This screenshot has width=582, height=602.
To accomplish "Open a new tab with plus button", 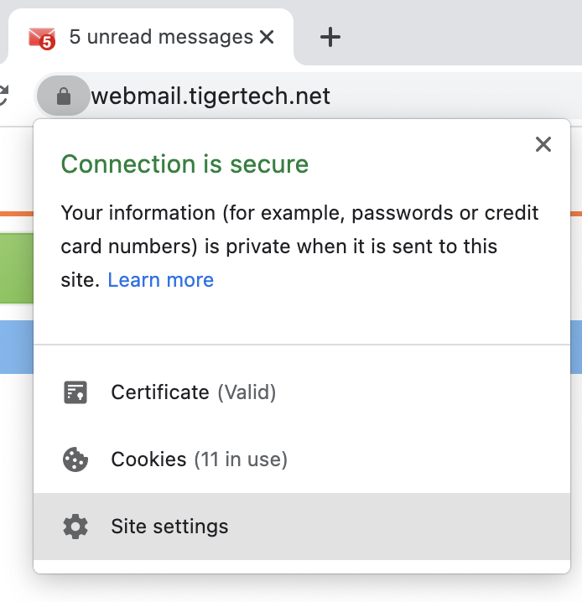I will click(x=330, y=37).
